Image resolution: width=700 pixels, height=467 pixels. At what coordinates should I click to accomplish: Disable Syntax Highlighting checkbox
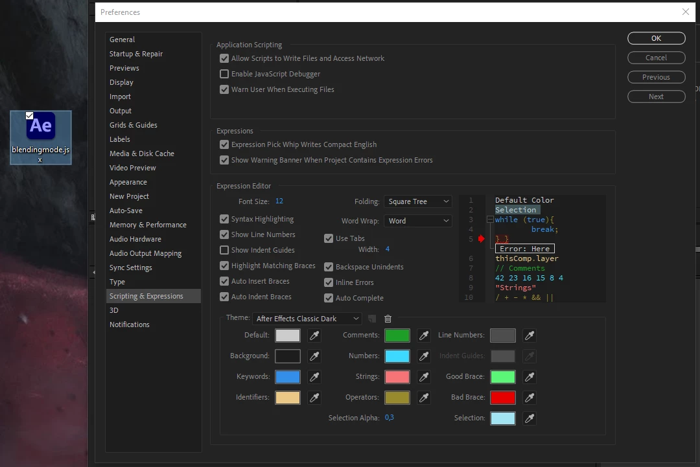(x=224, y=219)
